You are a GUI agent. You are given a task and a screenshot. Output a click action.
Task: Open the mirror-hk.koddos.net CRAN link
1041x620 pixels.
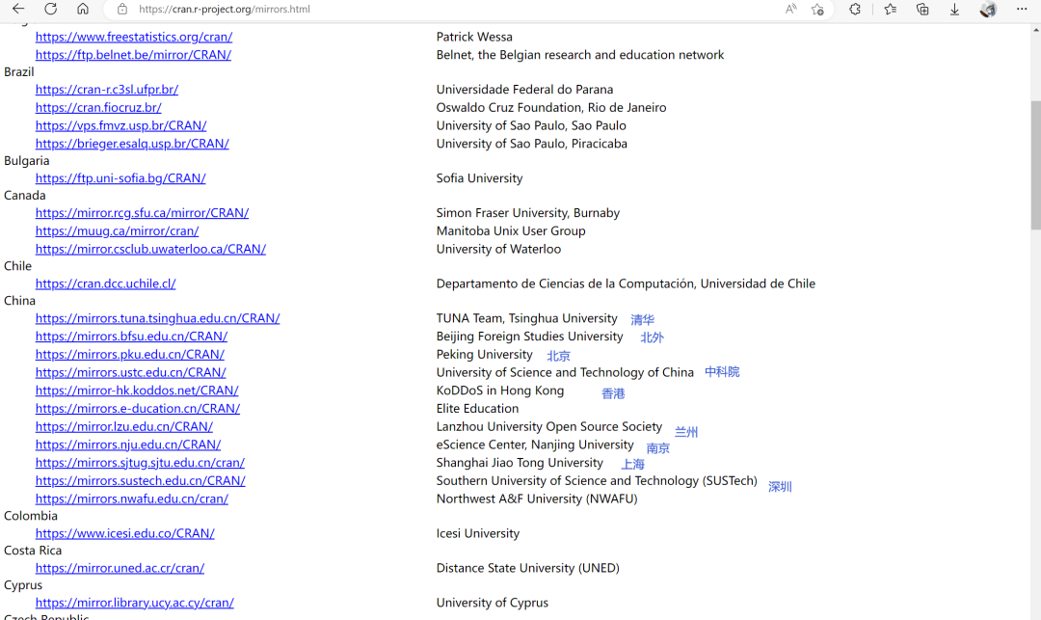(x=137, y=391)
